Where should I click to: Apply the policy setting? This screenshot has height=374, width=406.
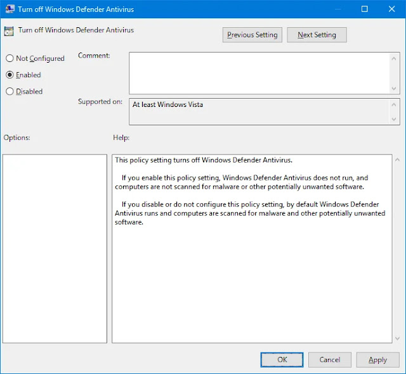point(378,360)
